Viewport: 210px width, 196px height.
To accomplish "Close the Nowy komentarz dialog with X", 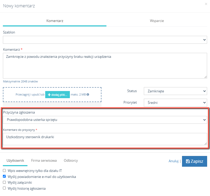I will pos(206,4).
